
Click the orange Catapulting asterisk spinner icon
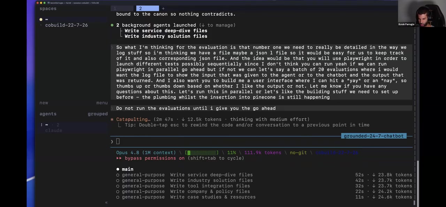112,120
